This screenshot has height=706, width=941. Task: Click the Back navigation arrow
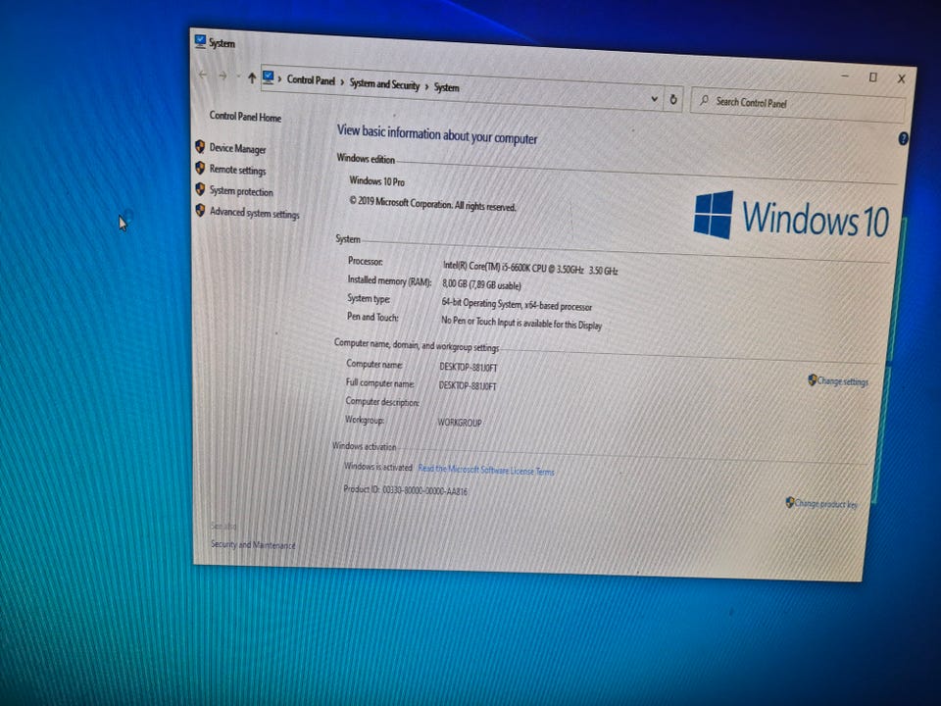[x=203, y=76]
